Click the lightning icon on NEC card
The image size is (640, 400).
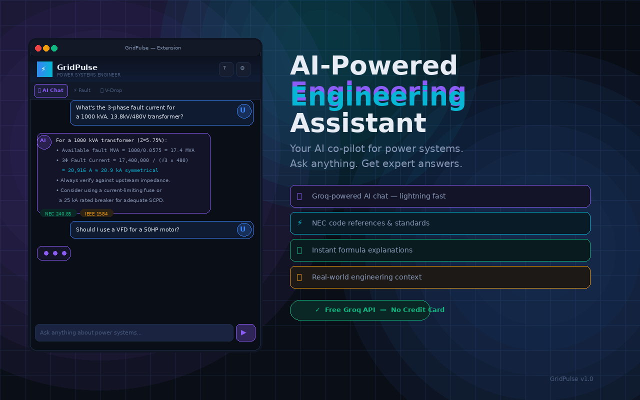299,223
